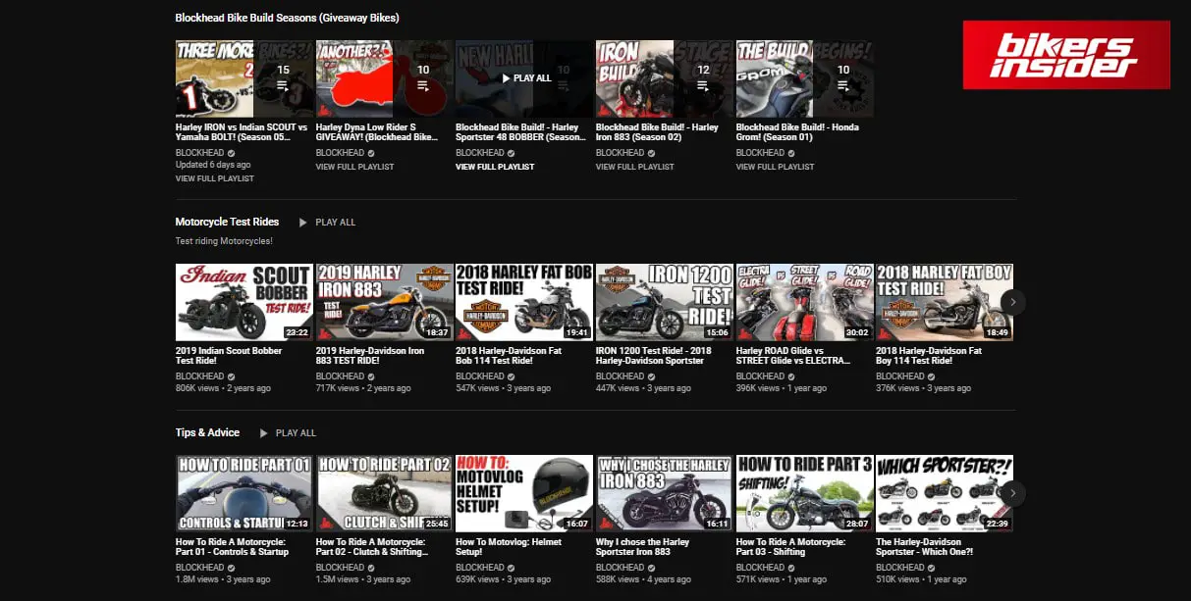Click title How To Ride: Part 03 - Shifting
Image resolution: width=1191 pixels, height=601 pixels.
click(790, 547)
